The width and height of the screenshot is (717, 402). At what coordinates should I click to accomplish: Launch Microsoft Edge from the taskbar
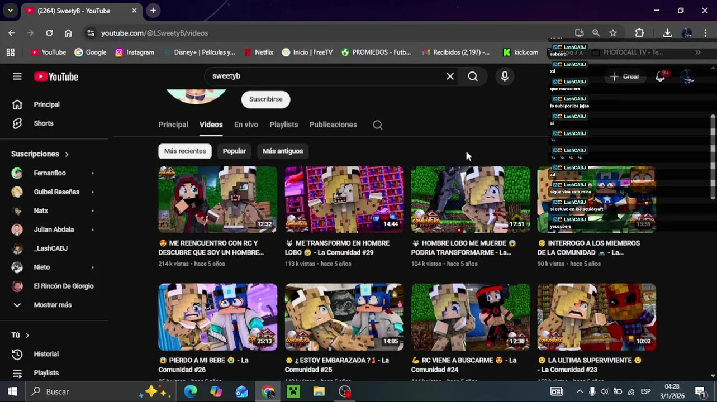(191, 391)
